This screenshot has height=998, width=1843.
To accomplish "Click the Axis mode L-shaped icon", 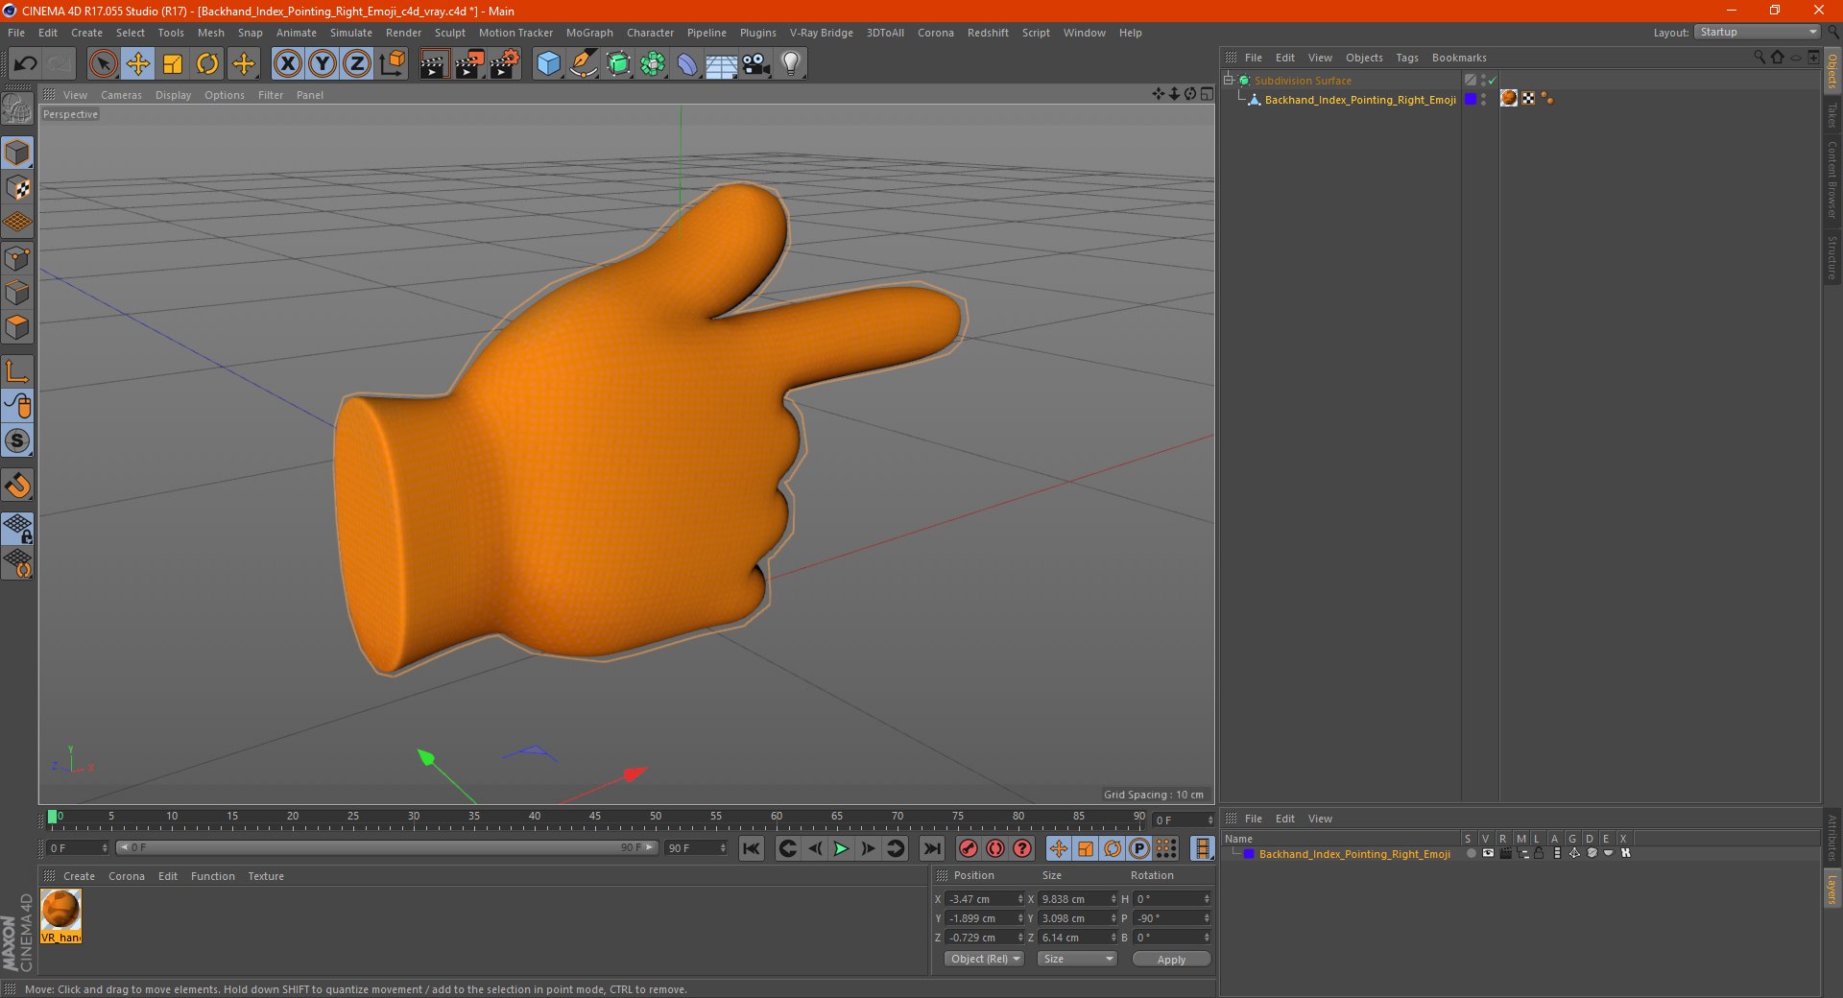I will pos(17,370).
